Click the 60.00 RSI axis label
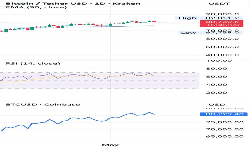251x148 pixels. point(217,77)
